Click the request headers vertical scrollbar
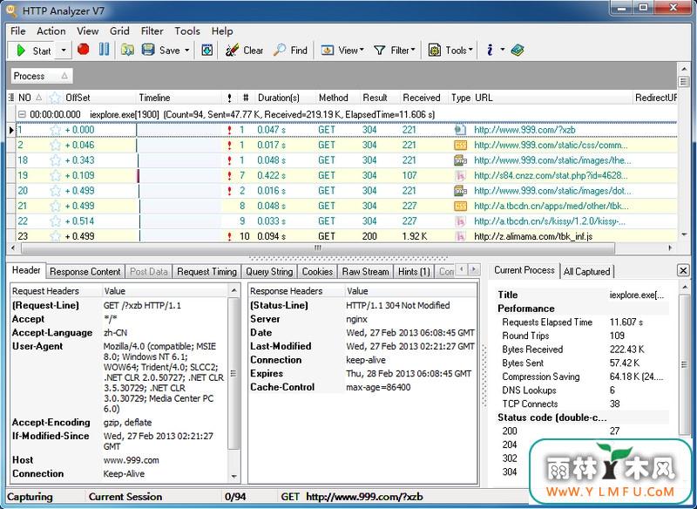Viewport: 697px width, 509px height. pos(233,374)
